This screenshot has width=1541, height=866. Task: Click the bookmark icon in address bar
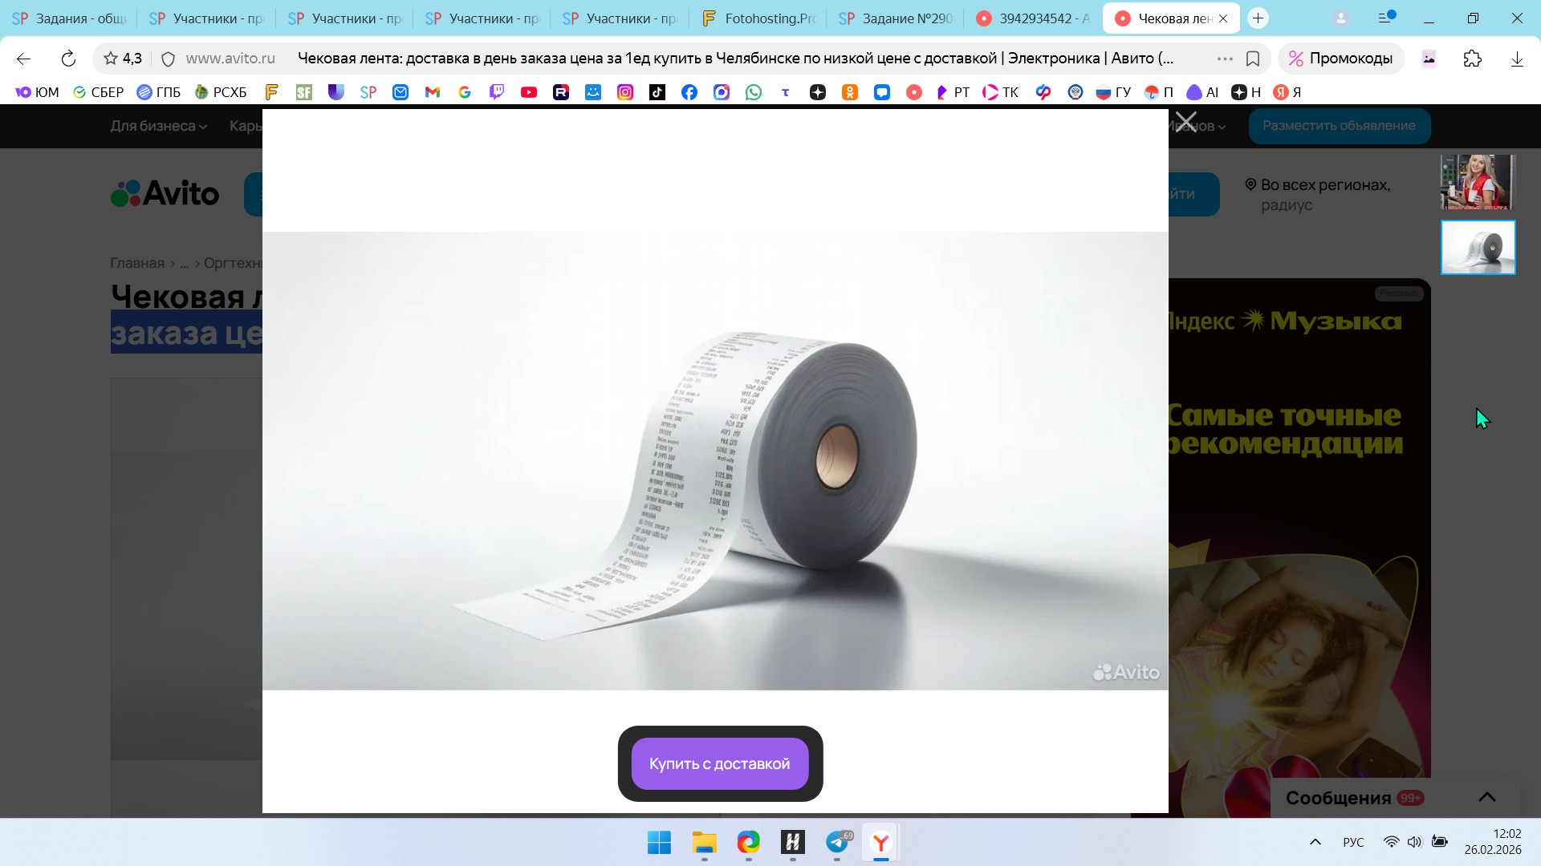[1252, 59]
